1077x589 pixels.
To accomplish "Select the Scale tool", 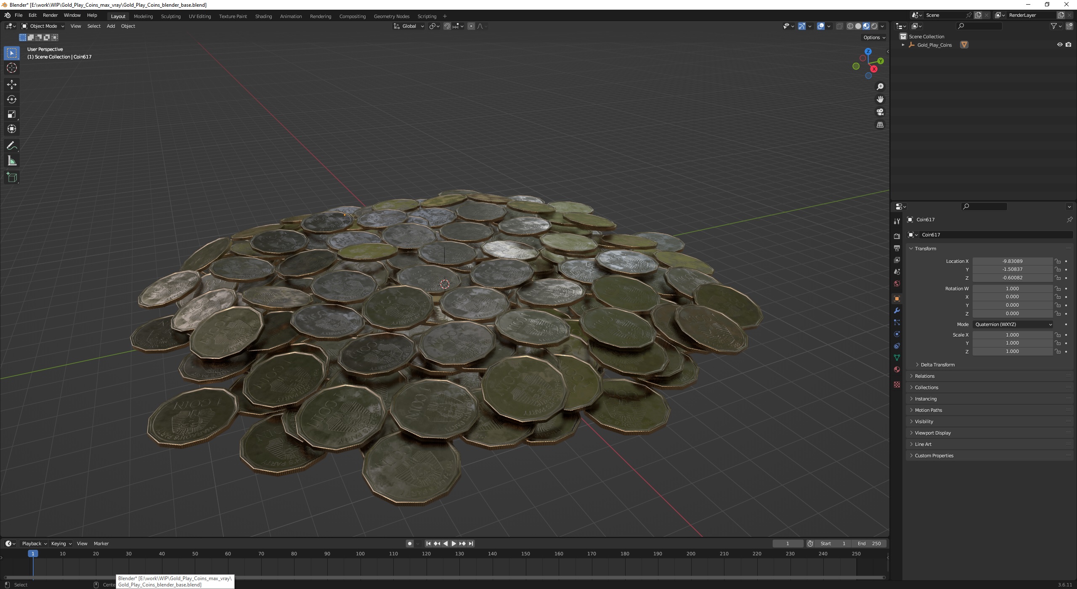I will click(x=12, y=114).
